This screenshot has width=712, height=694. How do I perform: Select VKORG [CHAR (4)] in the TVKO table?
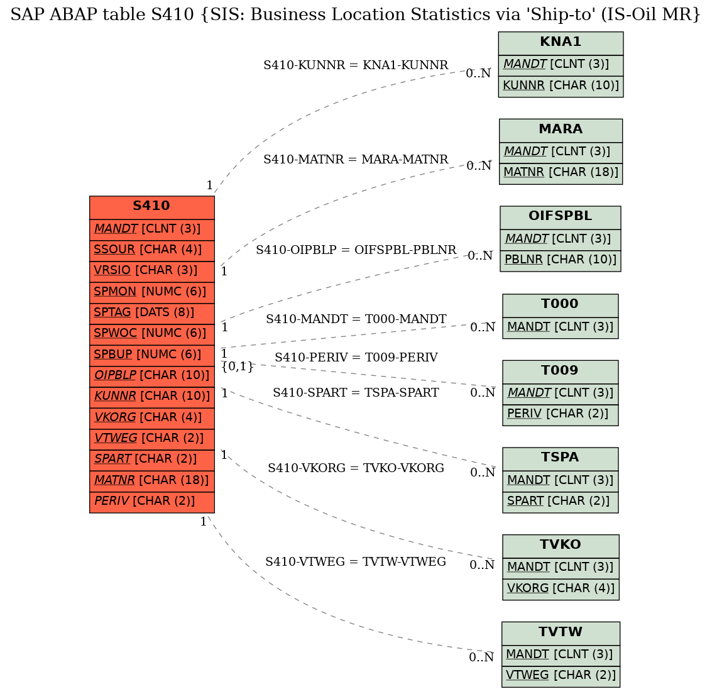coord(561,588)
